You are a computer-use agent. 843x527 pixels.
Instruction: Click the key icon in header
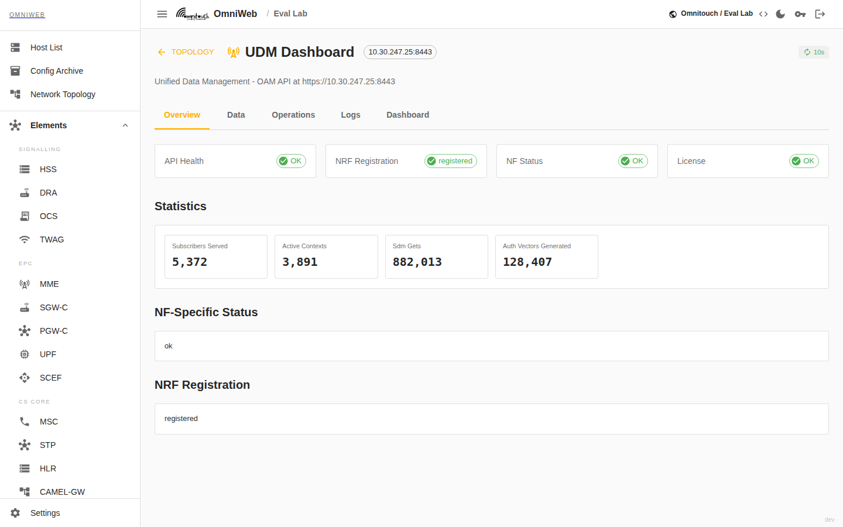pos(800,14)
